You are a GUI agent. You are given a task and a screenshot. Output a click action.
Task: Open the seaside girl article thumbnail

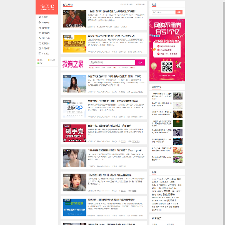coord(74,84)
